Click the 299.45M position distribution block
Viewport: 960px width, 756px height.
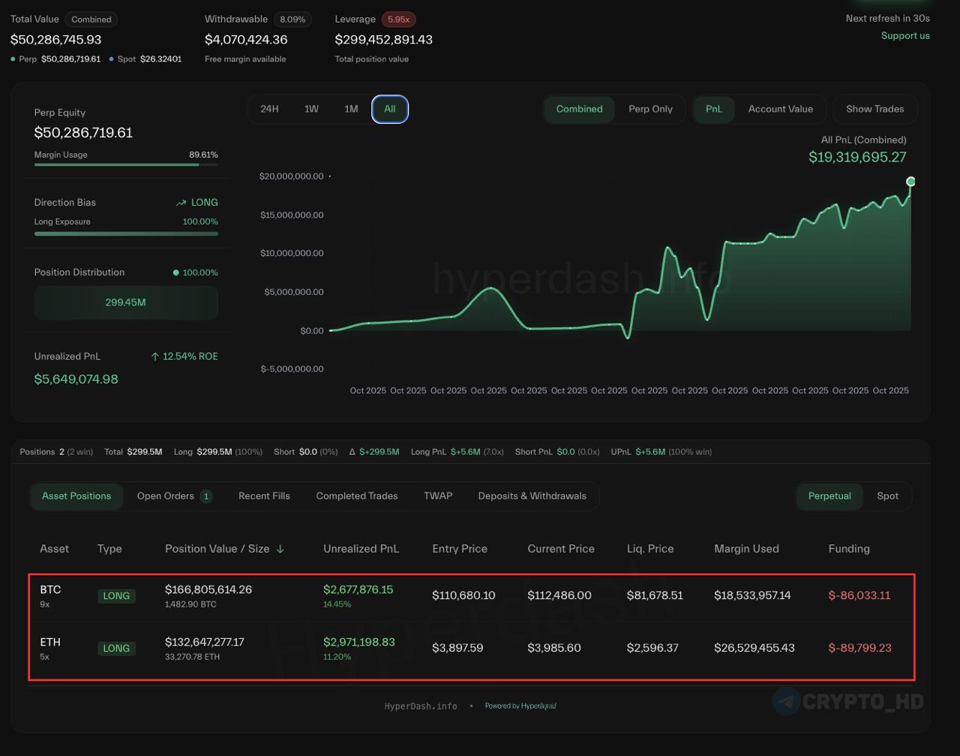tap(126, 303)
